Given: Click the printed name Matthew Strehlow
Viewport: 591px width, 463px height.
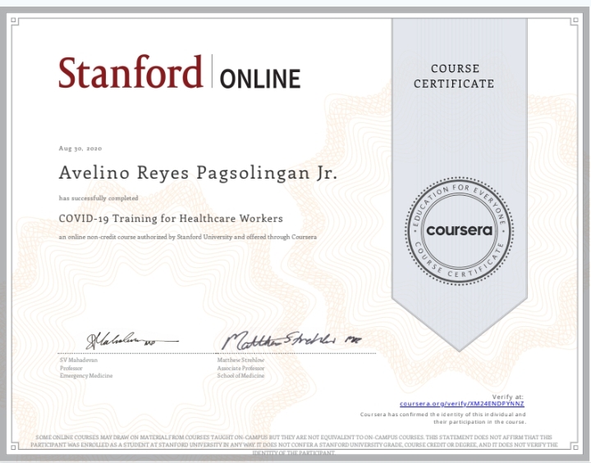Looking at the screenshot, I should (241, 360).
